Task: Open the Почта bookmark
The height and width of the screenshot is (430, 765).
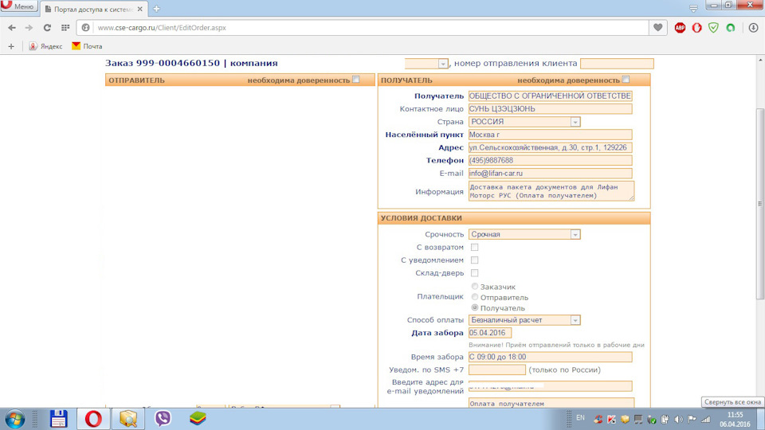Action: pos(87,46)
